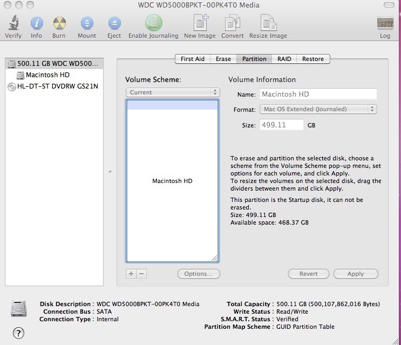The image size is (401, 345).
Task: Select the 500.11 GB WDC disk
Action: pyautogui.click(x=54, y=63)
